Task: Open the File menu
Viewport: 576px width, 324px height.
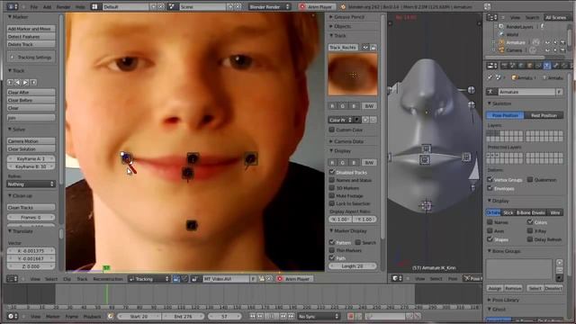Action: tap(34, 7)
